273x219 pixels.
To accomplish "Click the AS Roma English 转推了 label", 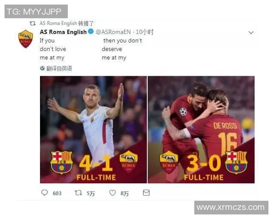I will (x=66, y=23).
